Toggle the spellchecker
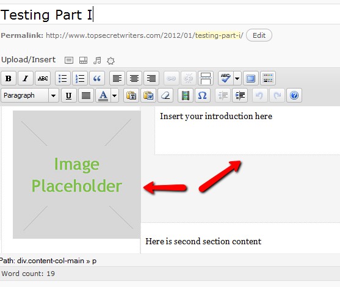 click(x=226, y=78)
